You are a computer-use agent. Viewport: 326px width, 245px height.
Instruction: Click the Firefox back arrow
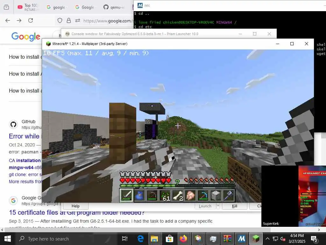click(x=8, y=20)
